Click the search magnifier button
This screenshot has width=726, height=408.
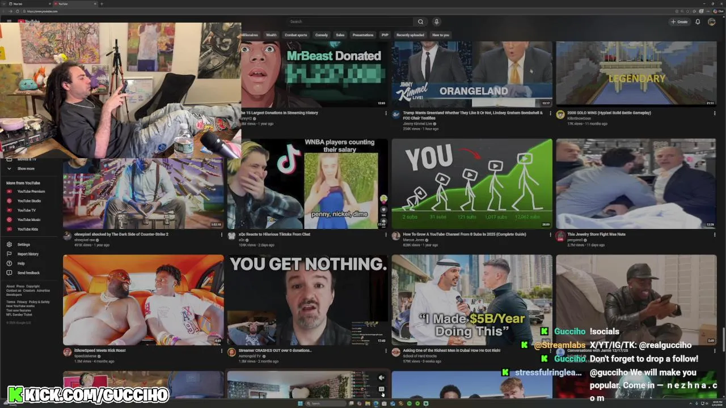[420, 22]
